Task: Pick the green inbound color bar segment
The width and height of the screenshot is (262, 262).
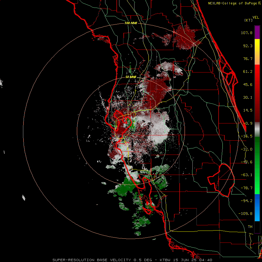Action: tap(257, 165)
